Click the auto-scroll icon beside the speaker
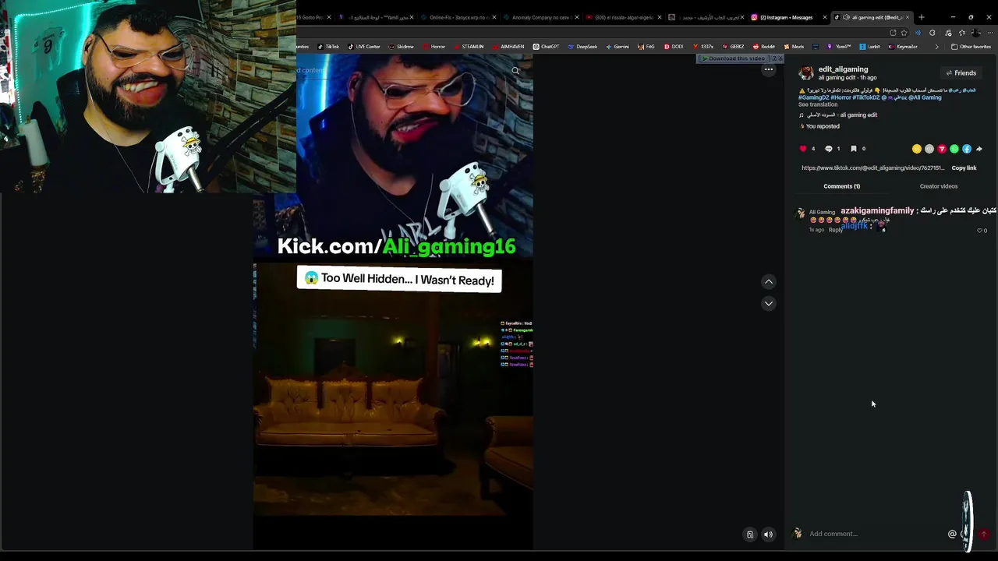The width and height of the screenshot is (998, 561). 750,535
